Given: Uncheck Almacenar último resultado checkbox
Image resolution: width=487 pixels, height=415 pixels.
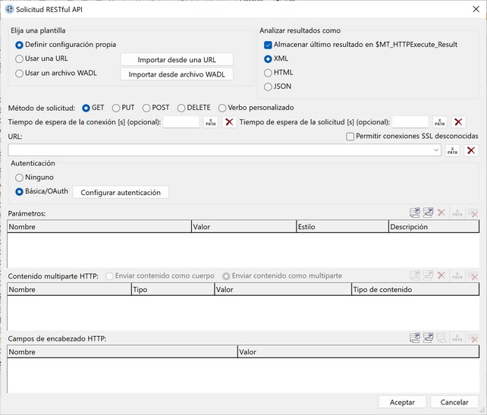Looking at the screenshot, I should coord(268,45).
